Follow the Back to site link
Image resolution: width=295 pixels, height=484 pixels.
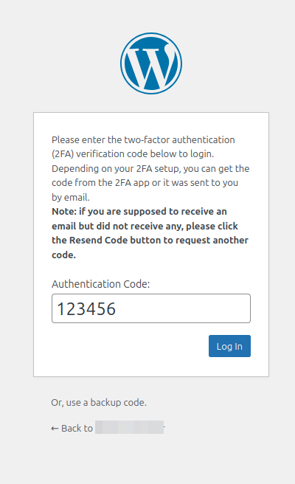pos(108,428)
